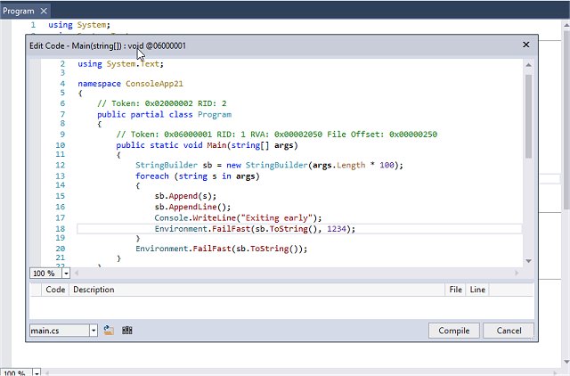Click the add assembly reference icon

(x=109, y=331)
